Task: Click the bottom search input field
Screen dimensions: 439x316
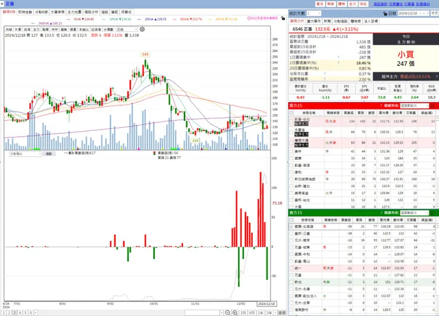Action: point(202,312)
